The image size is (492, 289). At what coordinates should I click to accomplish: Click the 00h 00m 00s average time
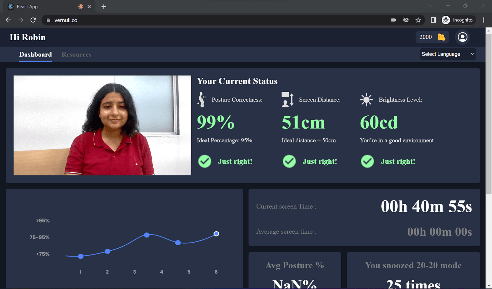point(439,232)
